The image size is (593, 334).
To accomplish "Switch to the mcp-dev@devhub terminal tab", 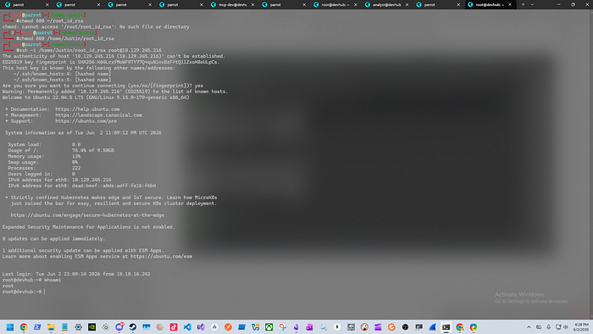I will (x=233, y=4).
